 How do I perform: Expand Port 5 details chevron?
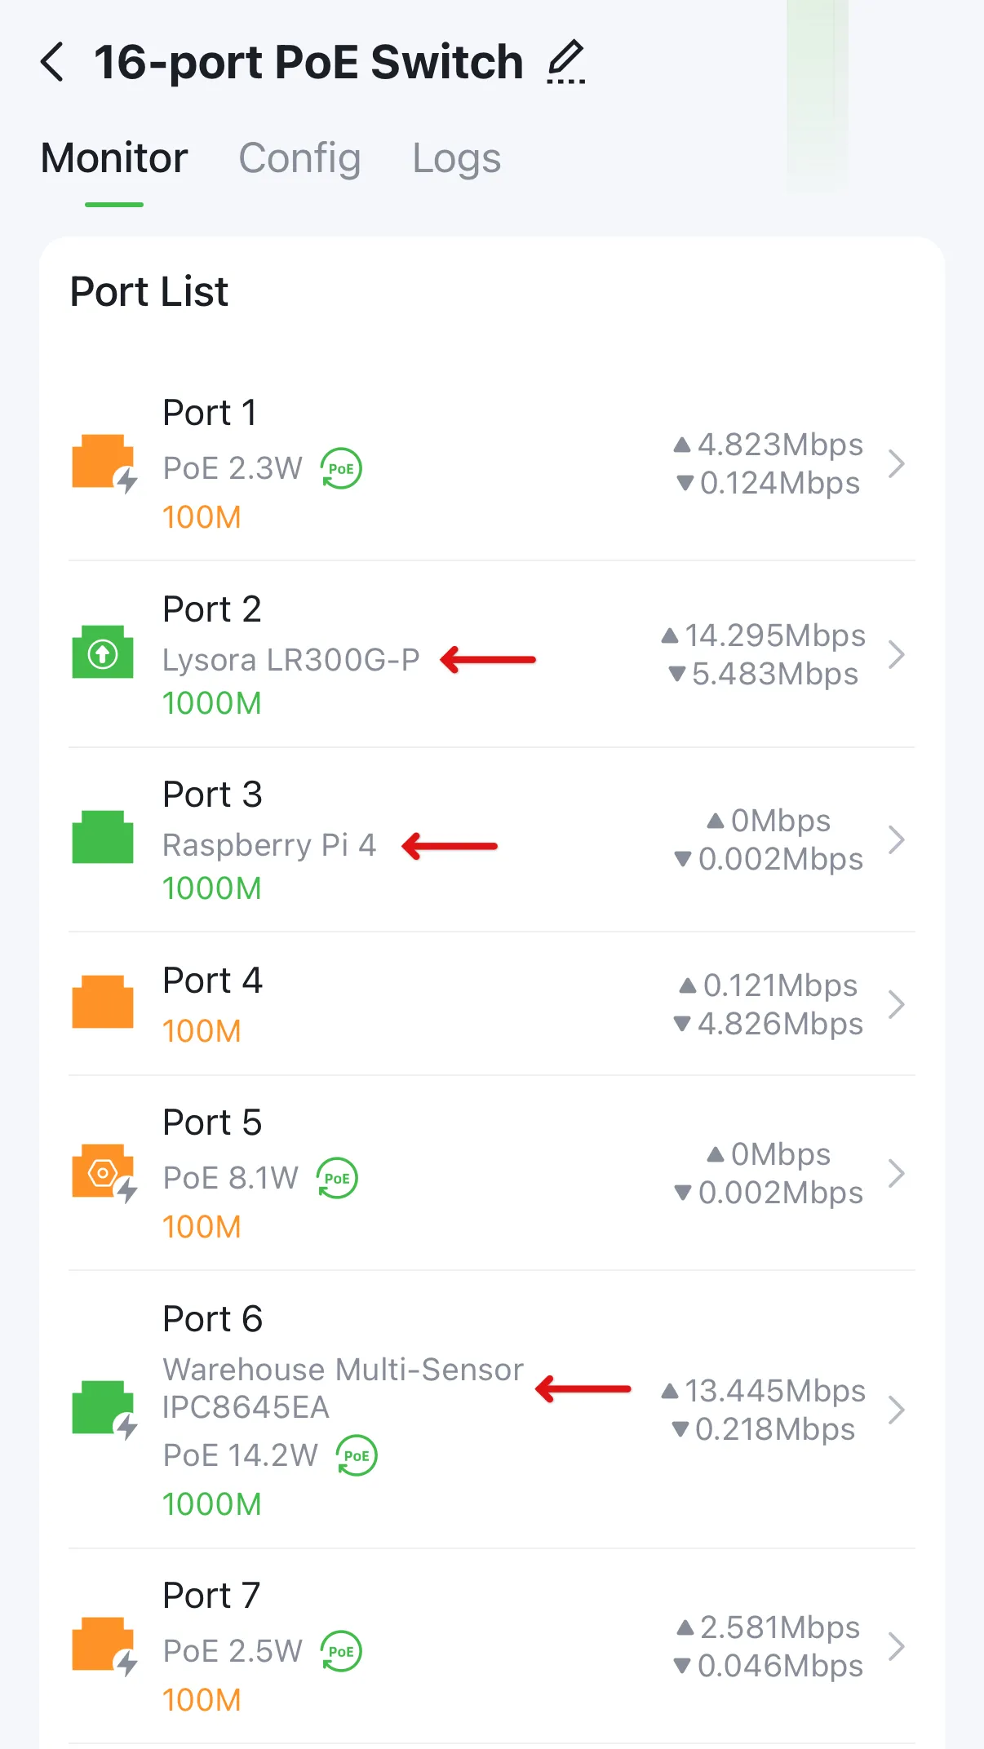pos(896,1173)
